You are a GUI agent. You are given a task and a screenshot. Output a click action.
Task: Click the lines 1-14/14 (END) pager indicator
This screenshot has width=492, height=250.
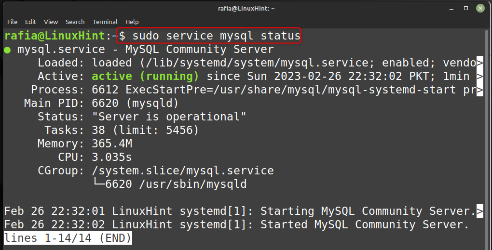click(x=68, y=238)
